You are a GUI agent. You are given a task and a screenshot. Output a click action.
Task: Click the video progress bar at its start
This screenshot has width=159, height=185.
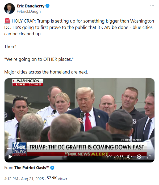pyautogui.click(x=7, y=149)
